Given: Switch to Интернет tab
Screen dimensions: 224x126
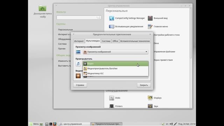Looking at the screenshot, I should (79, 41).
